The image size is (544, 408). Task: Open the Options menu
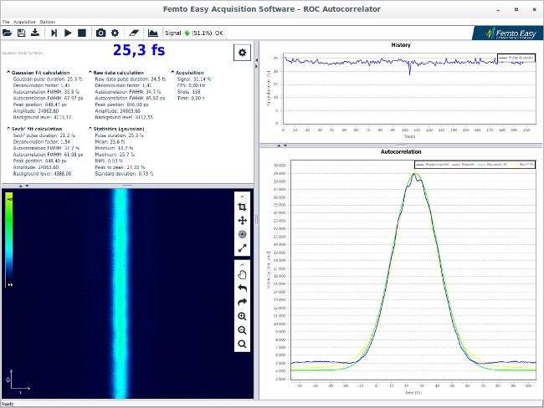48,21
